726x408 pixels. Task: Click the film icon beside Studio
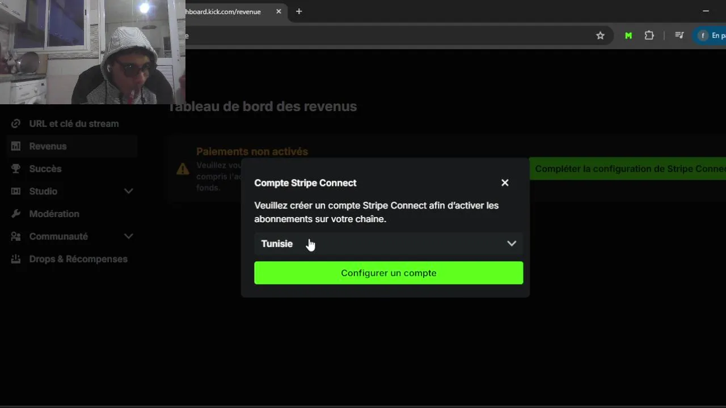click(x=16, y=192)
